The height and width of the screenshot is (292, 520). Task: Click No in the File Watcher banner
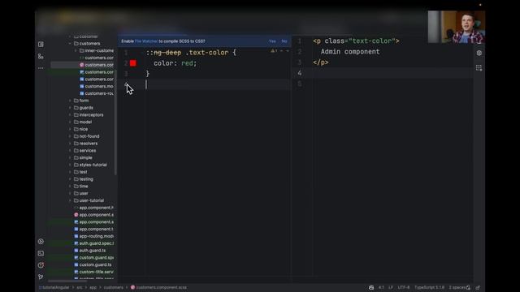click(284, 41)
